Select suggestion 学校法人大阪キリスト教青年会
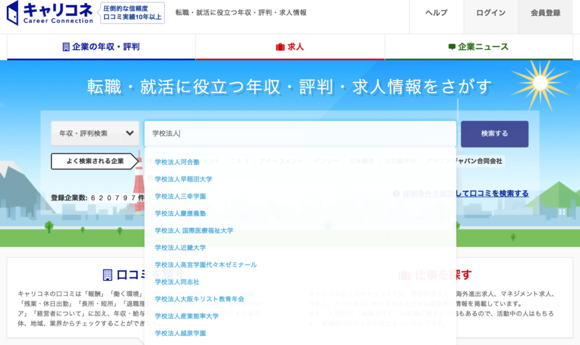This screenshot has height=345, width=580. click(199, 299)
